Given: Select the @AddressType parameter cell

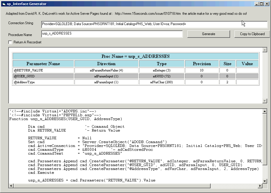Looking at the screenshot, I should (43, 82).
